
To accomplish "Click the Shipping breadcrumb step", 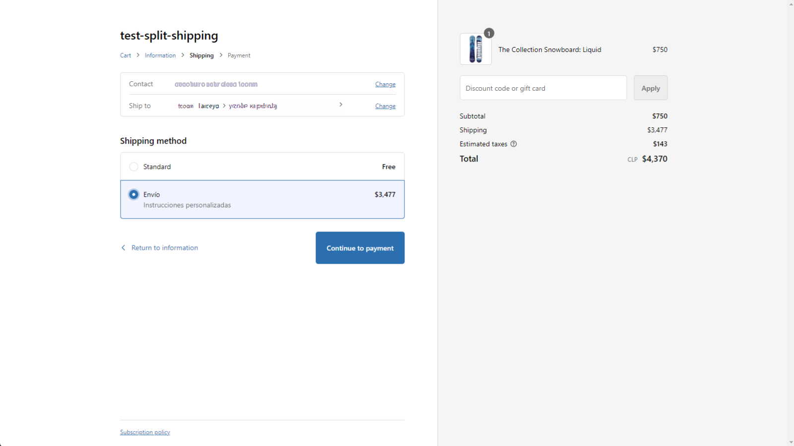I will coord(201,56).
